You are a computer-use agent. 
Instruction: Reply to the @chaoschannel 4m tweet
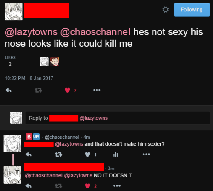(x=29, y=154)
